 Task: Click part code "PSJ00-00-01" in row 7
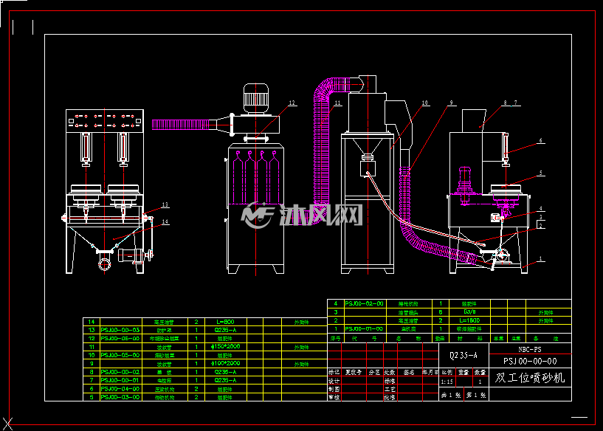coord(120,380)
